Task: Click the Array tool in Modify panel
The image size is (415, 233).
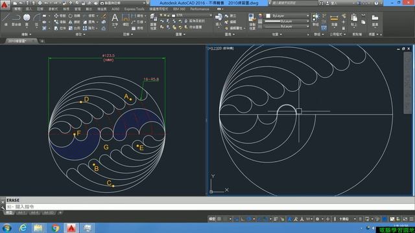Action: pyautogui.click(x=90, y=28)
